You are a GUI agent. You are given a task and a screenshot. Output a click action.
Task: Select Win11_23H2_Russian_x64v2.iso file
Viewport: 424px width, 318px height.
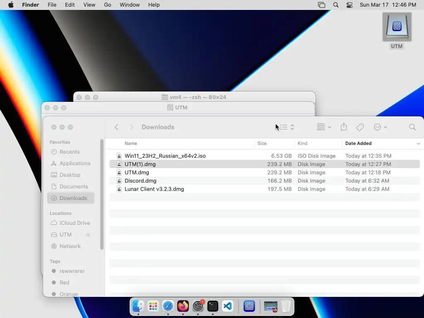tap(165, 156)
